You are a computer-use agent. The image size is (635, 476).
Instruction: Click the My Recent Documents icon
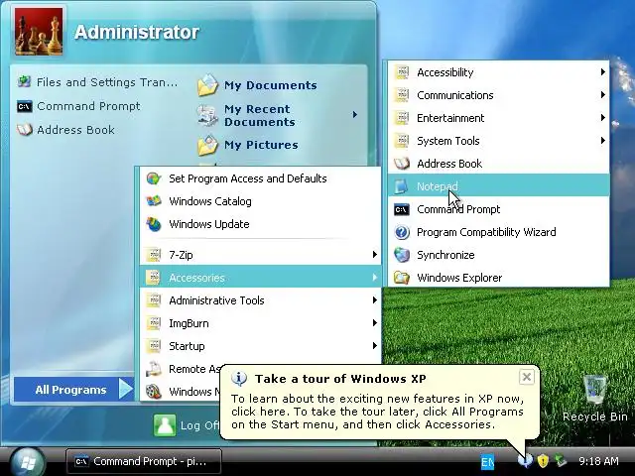click(x=207, y=115)
